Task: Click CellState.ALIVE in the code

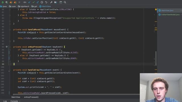Action: click(x=68, y=53)
